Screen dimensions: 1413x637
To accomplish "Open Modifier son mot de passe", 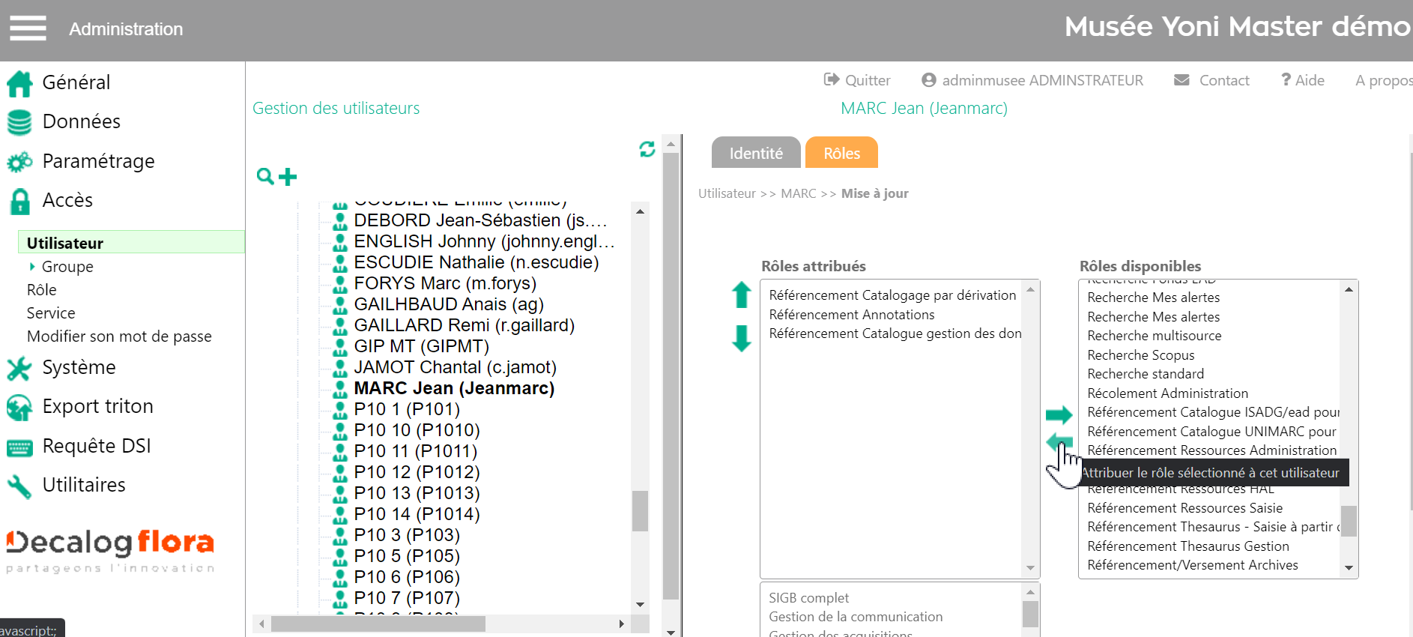I will point(119,336).
